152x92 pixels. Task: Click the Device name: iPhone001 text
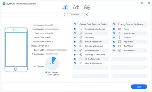pyautogui.click(x=43, y=25)
